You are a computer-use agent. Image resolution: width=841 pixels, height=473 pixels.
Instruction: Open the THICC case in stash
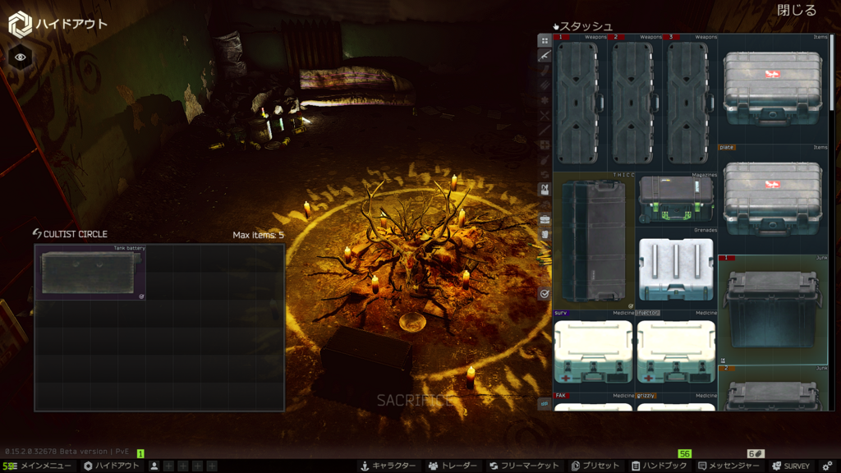[x=594, y=241]
